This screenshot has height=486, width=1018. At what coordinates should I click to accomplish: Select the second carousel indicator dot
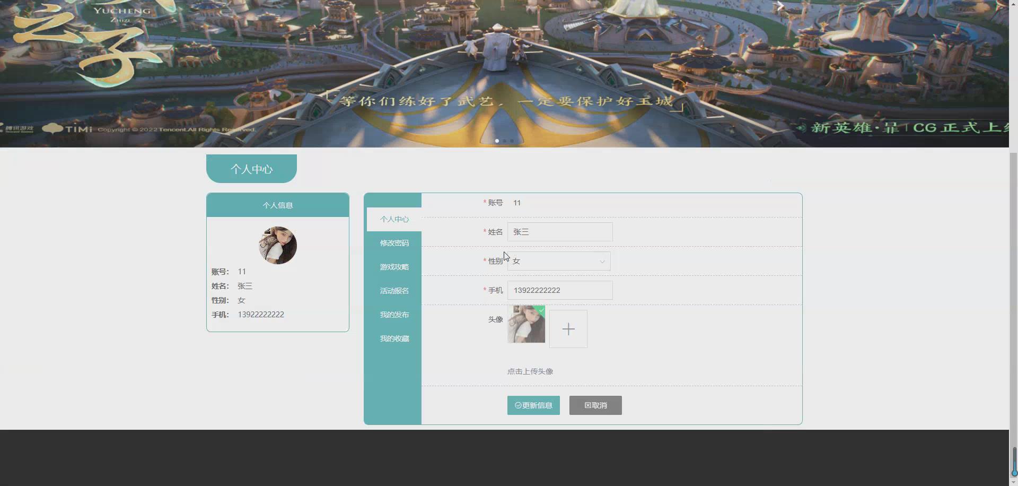click(504, 141)
